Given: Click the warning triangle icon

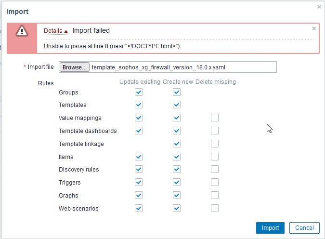Looking at the screenshot, I should tap(22, 30).
